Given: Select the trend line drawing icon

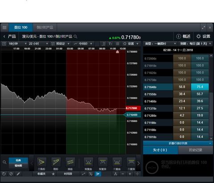Looking at the screenshot, I should 83,174.
